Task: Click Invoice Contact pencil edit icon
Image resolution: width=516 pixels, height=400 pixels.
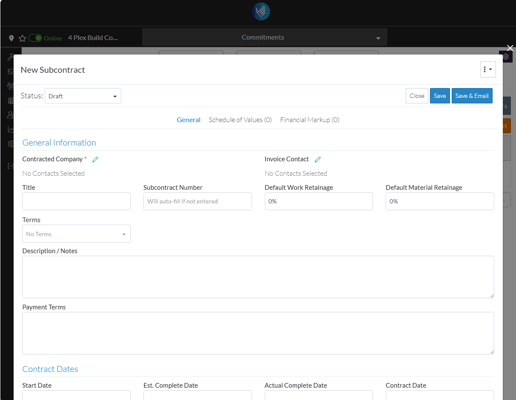Action: 318,159
